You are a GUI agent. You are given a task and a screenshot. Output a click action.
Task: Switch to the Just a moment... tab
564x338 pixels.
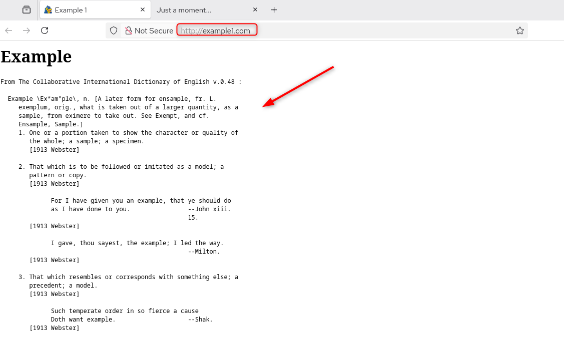tap(207, 10)
